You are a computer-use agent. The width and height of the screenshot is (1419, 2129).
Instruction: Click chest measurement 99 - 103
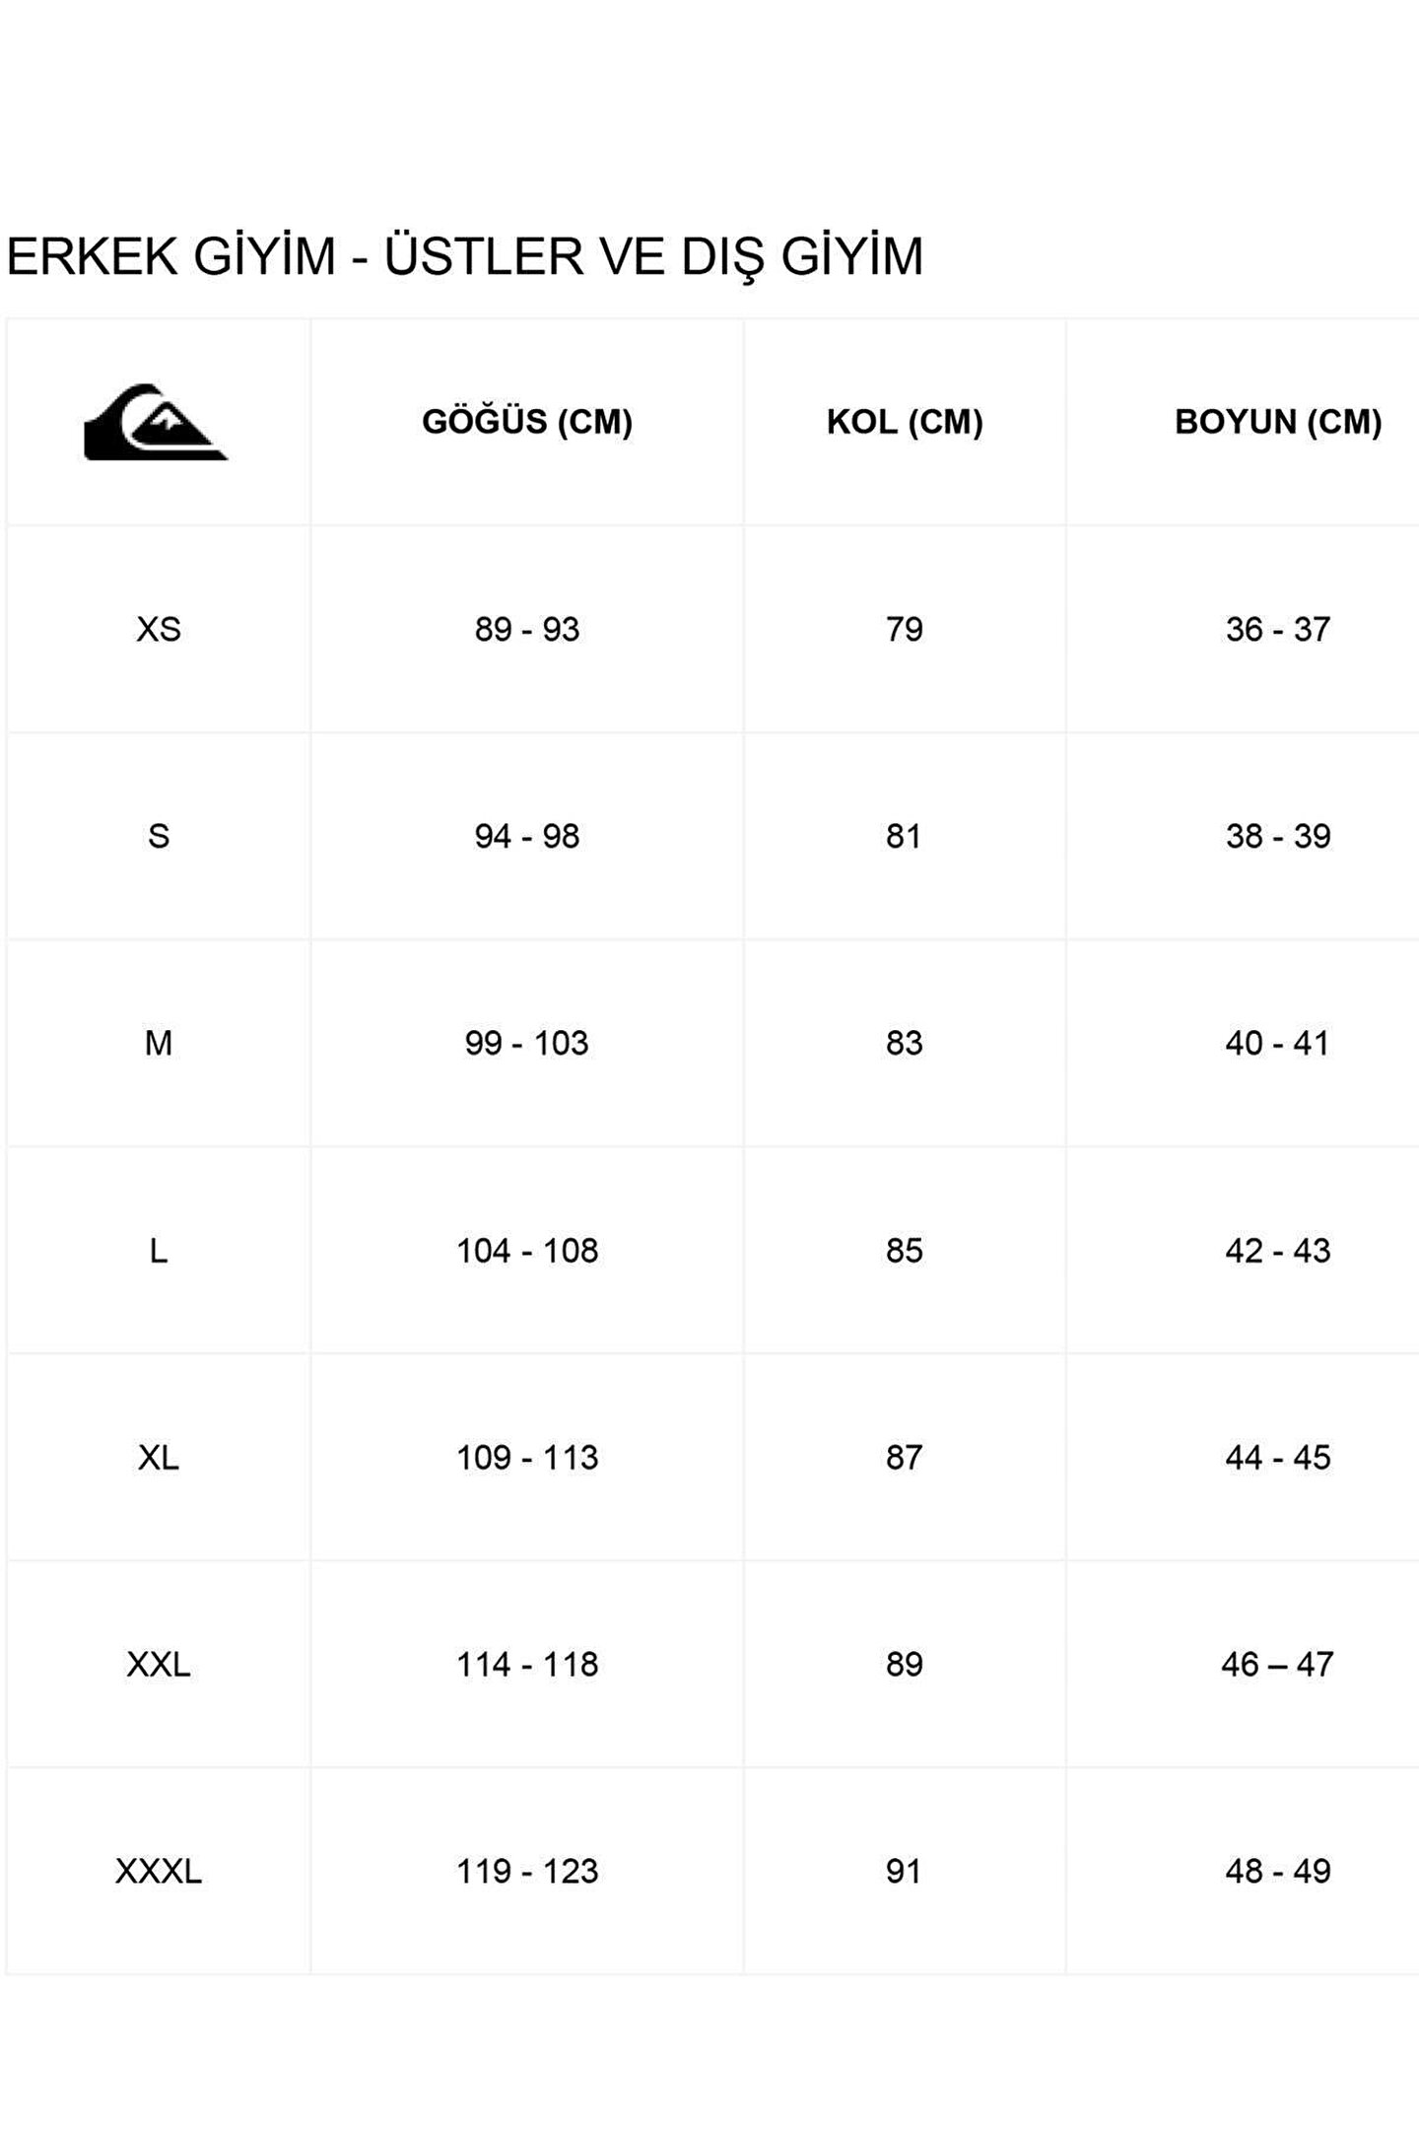(527, 1043)
